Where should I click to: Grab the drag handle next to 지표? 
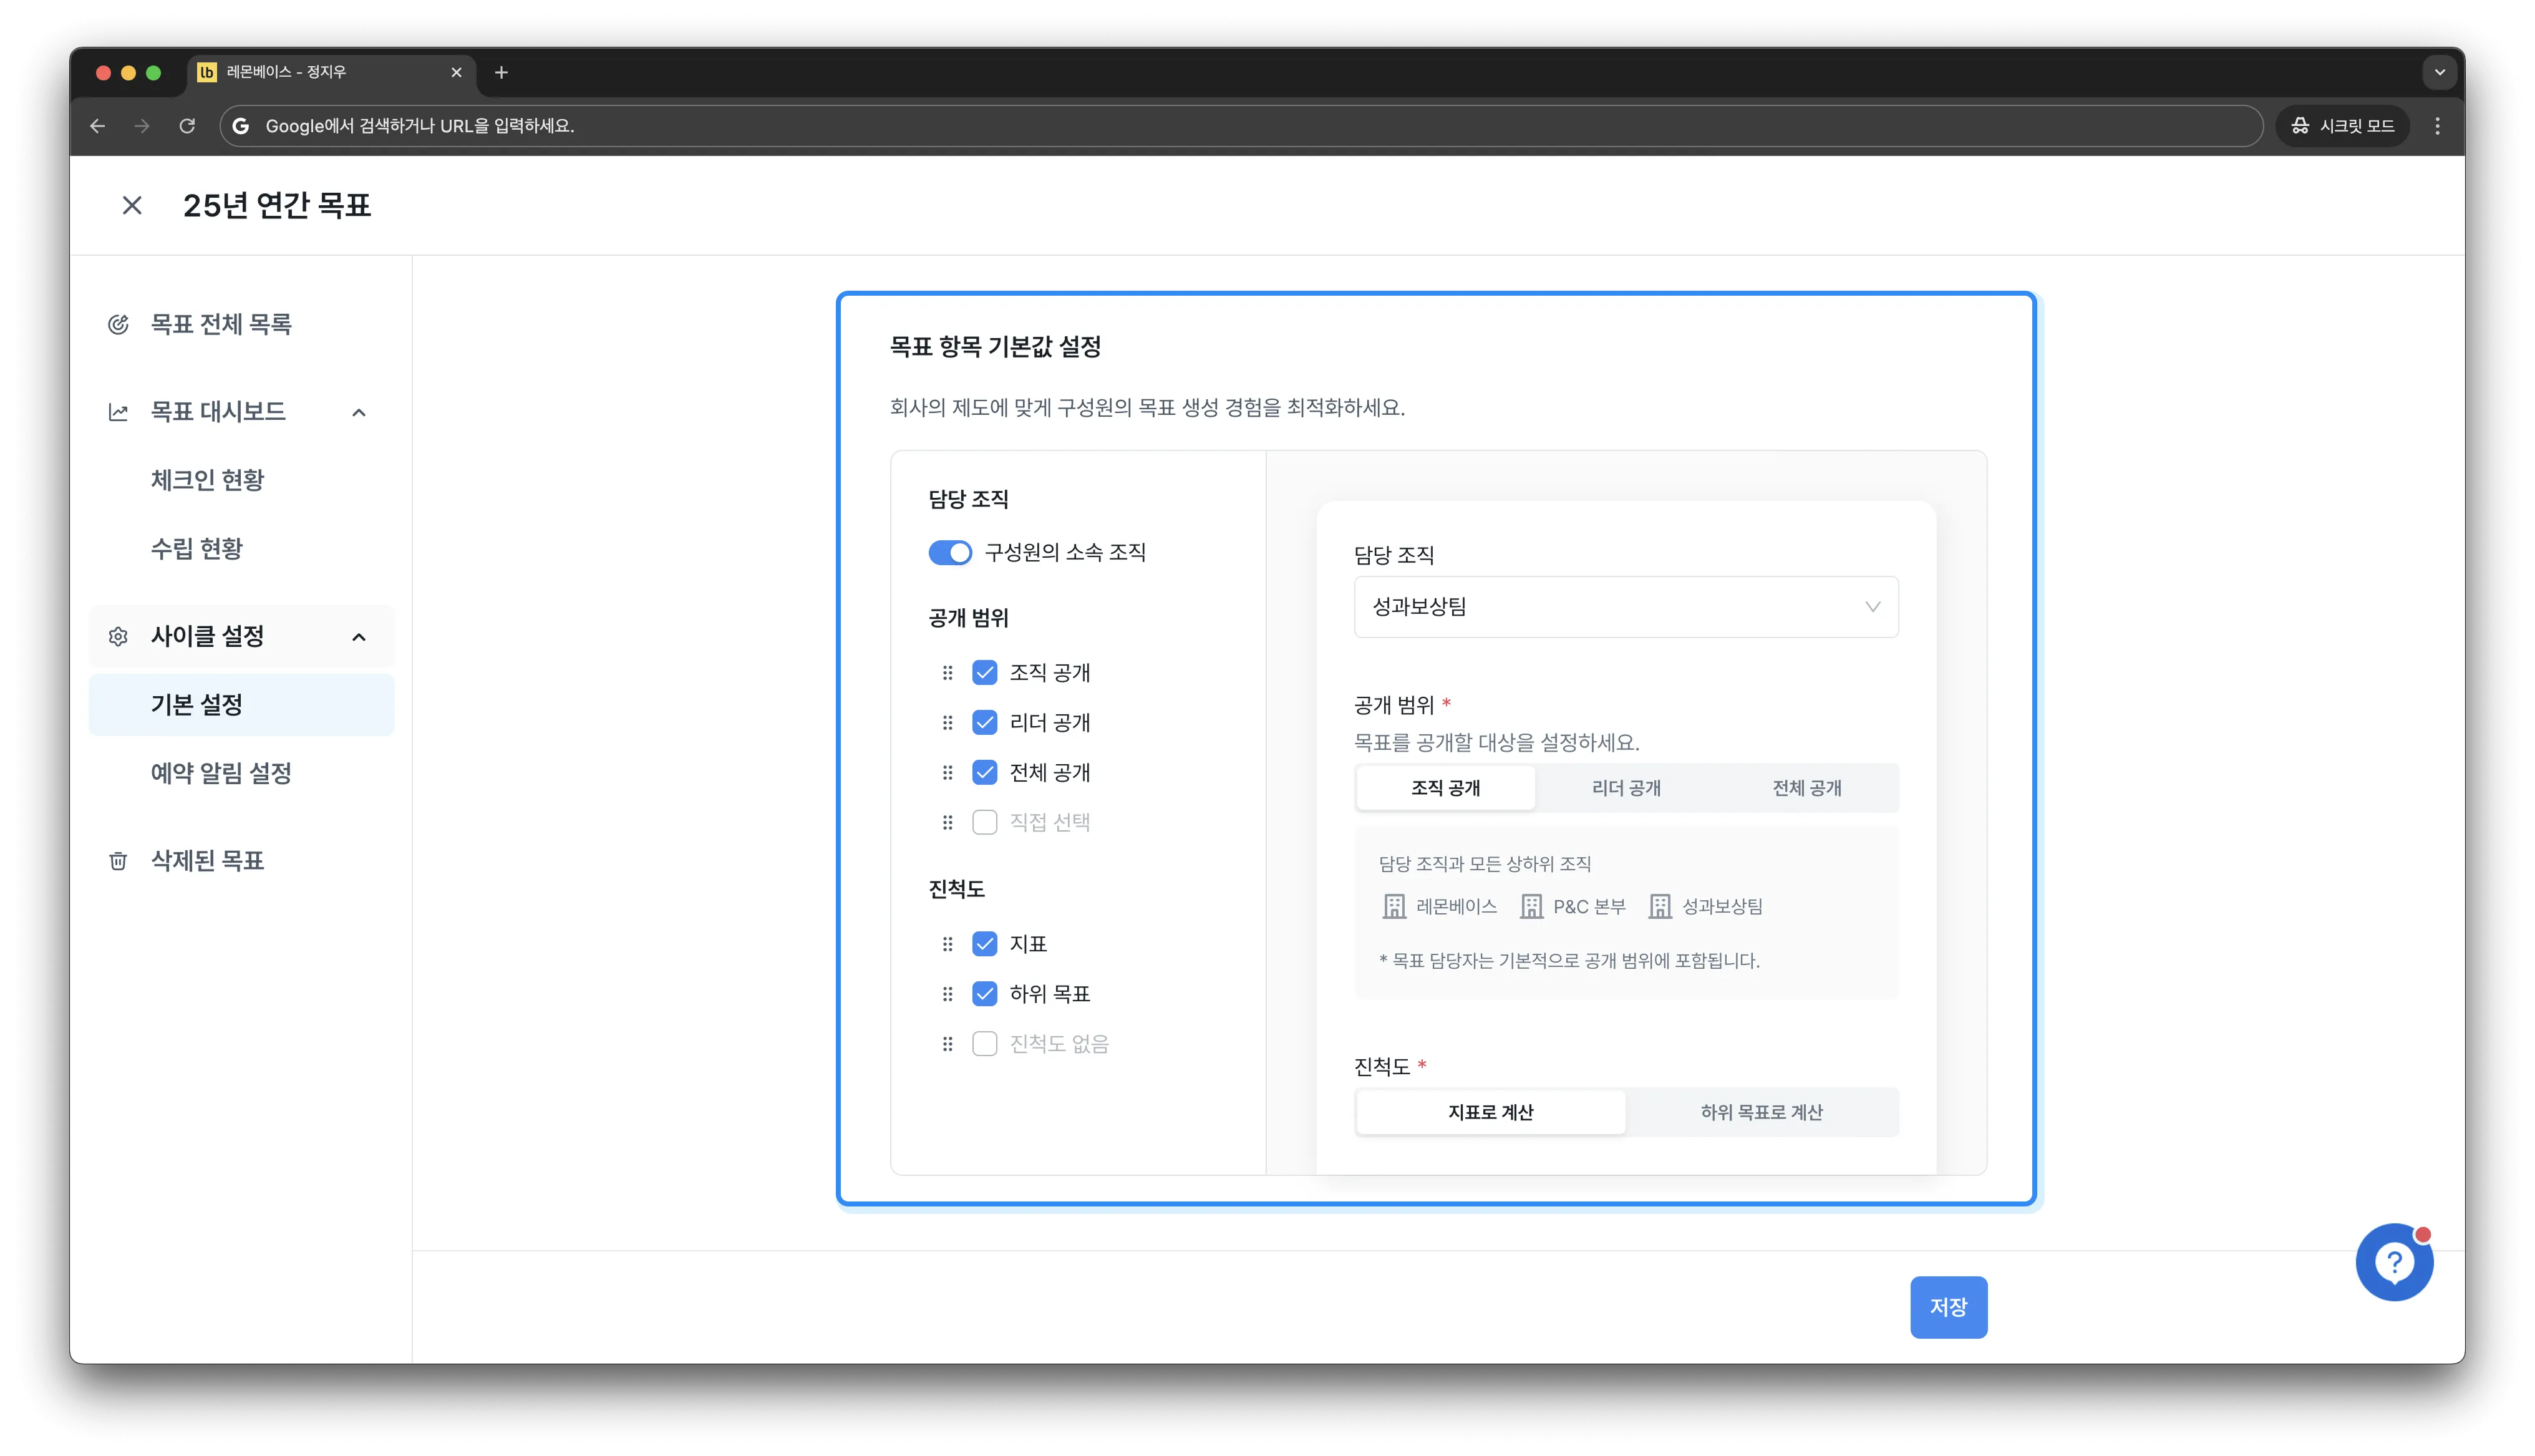(948, 944)
